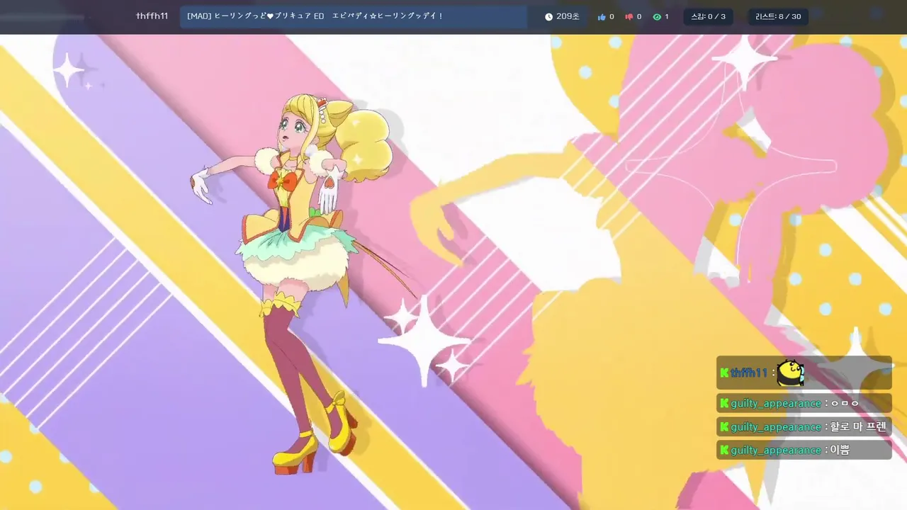This screenshot has width=907, height=510.
Task: Click the chat text 할로 마 프렌
Action: [x=858, y=426]
